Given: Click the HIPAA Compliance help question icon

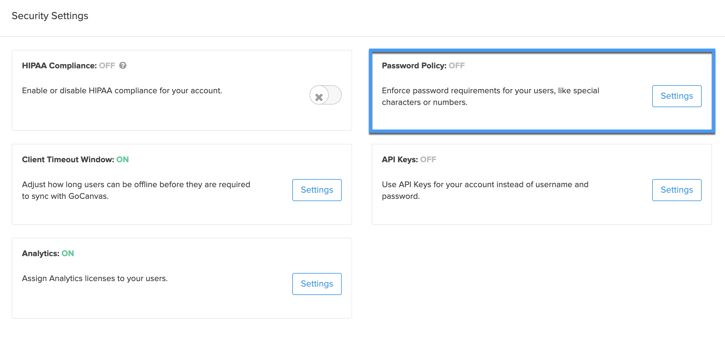Looking at the screenshot, I should 123,65.
